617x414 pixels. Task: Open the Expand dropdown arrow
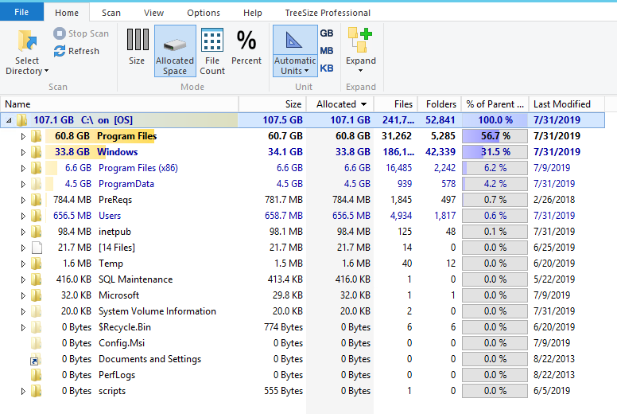pos(360,71)
